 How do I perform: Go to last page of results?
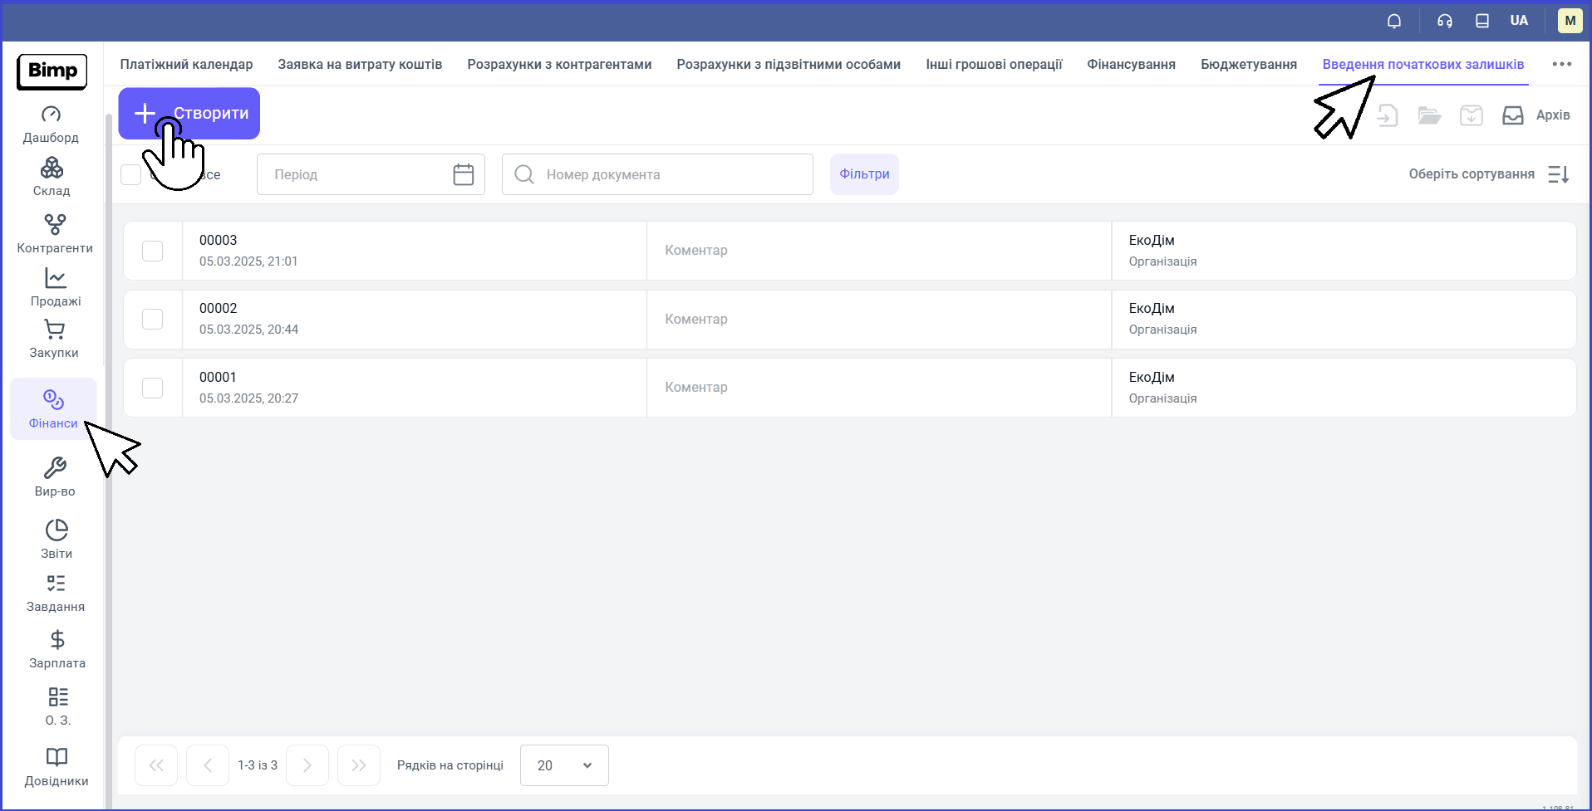[x=359, y=765]
